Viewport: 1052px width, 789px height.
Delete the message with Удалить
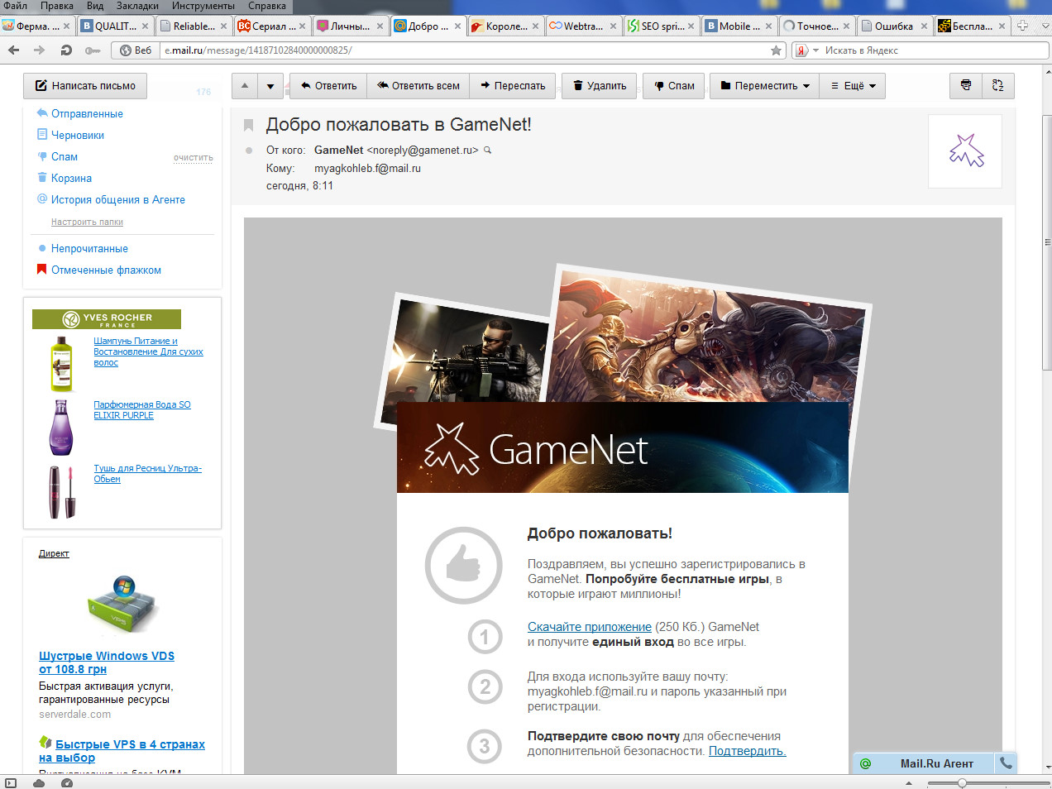pos(600,86)
